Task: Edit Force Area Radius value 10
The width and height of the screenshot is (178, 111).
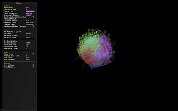Action: click(x=27, y=46)
